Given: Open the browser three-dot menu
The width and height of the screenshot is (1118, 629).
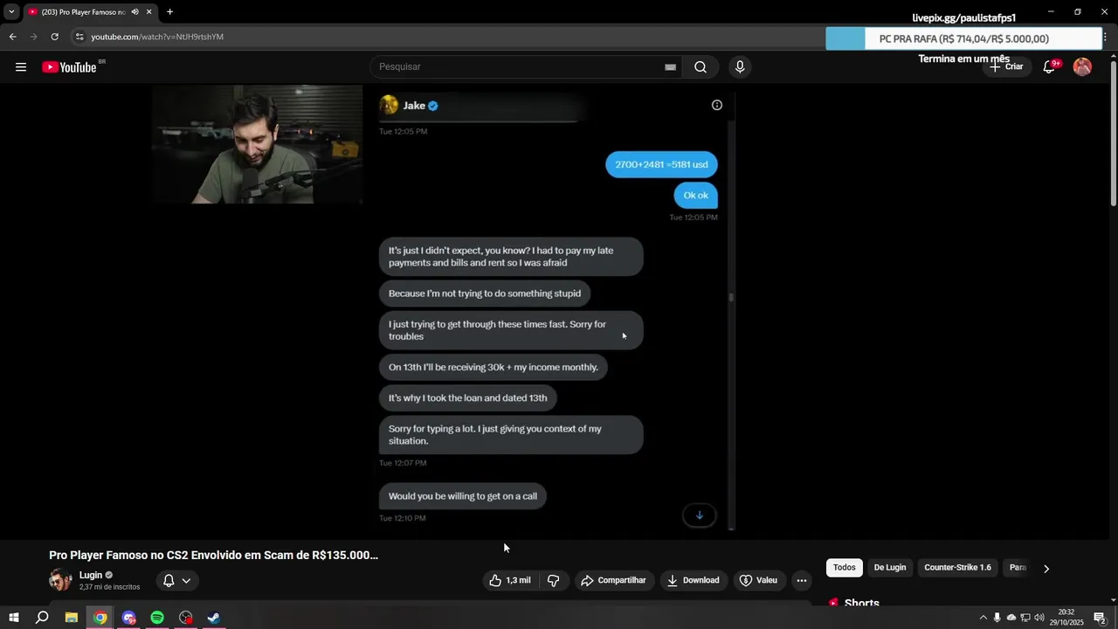Looking at the screenshot, I should (x=1106, y=37).
